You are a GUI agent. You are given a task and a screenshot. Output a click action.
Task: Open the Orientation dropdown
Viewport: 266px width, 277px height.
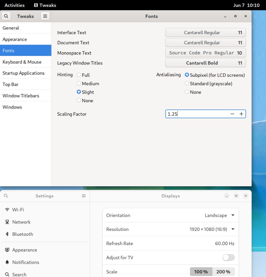[x=219, y=215]
